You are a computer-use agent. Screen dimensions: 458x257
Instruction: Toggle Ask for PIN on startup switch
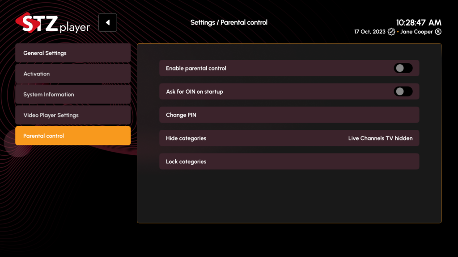point(403,91)
